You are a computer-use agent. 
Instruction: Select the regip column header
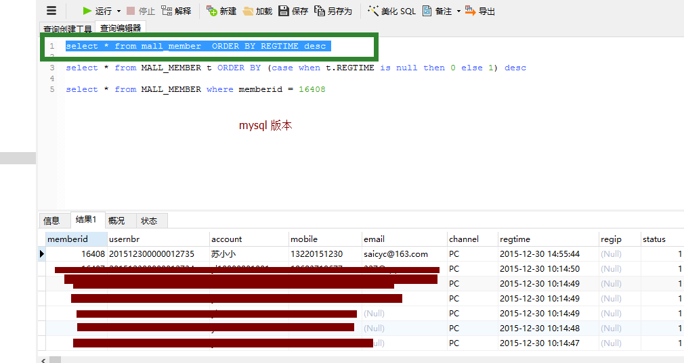click(x=620, y=239)
